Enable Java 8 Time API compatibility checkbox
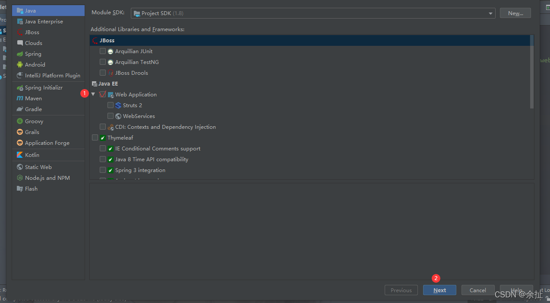Viewport: 550px width, 303px height. click(x=103, y=159)
